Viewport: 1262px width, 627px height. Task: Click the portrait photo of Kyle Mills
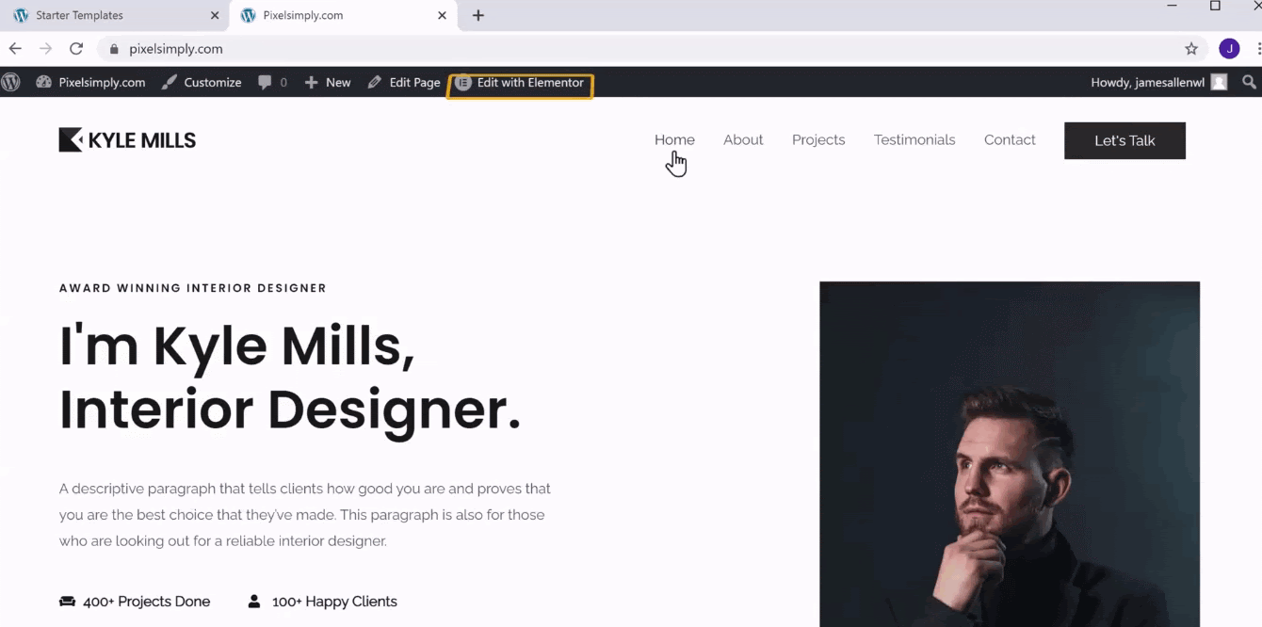point(1010,454)
